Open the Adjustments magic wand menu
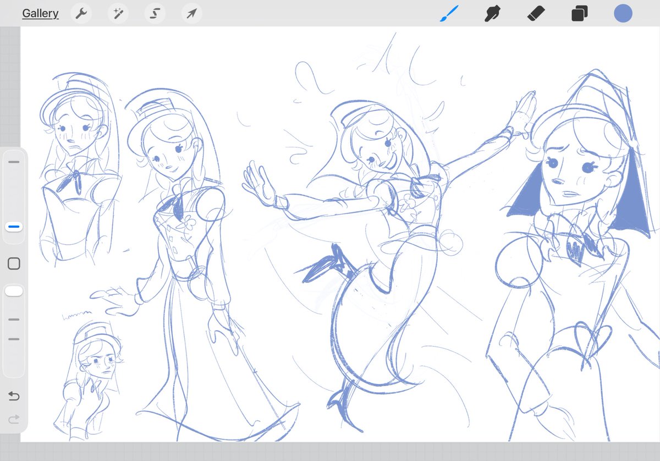The width and height of the screenshot is (660, 461). pyautogui.click(x=118, y=14)
